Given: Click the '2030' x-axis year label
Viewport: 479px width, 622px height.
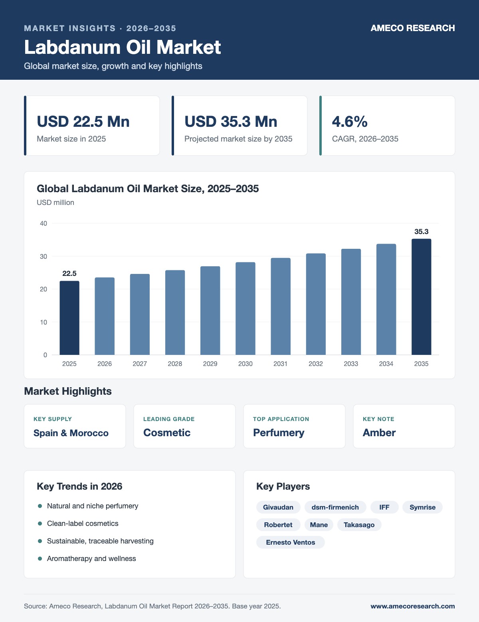Looking at the screenshot, I should [x=245, y=364].
